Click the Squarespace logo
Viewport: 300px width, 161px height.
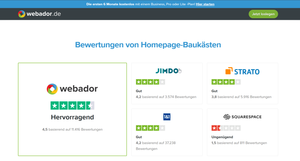click(243, 117)
